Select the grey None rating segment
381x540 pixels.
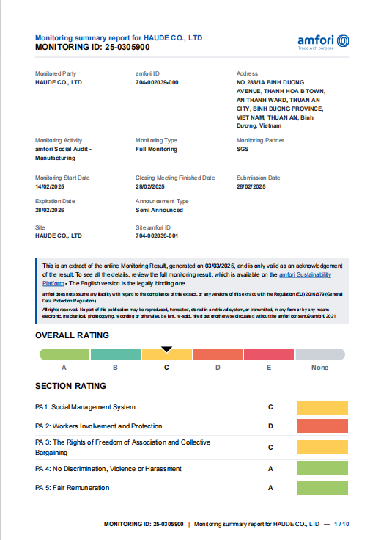[x=320, y=354]
